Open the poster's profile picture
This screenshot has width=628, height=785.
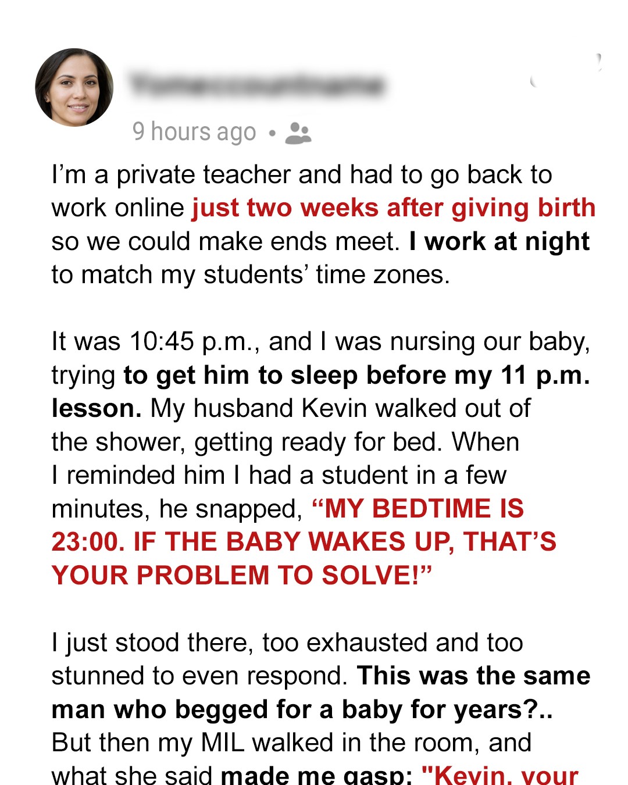[x=74, y=87]
